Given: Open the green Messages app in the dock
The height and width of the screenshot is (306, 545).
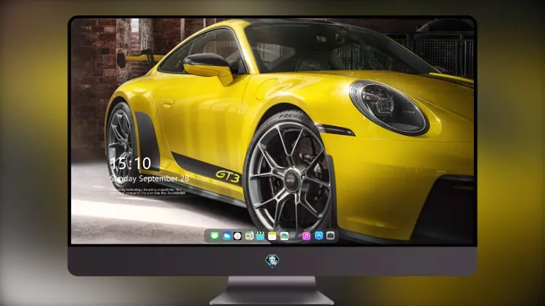Looking at the screenshot, I should (214, 236).
